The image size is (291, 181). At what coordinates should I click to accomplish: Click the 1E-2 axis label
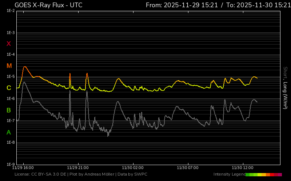11,11
